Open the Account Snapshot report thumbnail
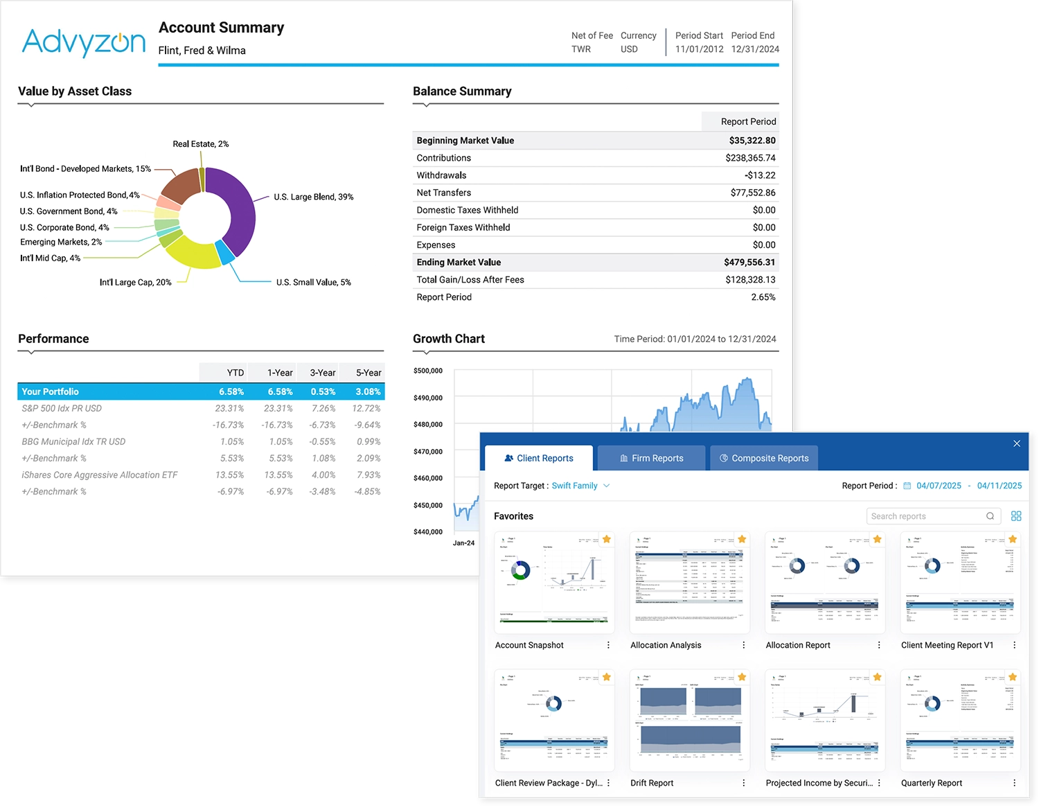Image resolution: width=1039 pixels, height=812 pixels. coord(554,583)
